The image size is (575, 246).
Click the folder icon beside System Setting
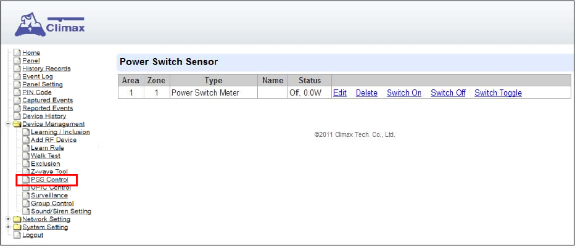(17, 228)
